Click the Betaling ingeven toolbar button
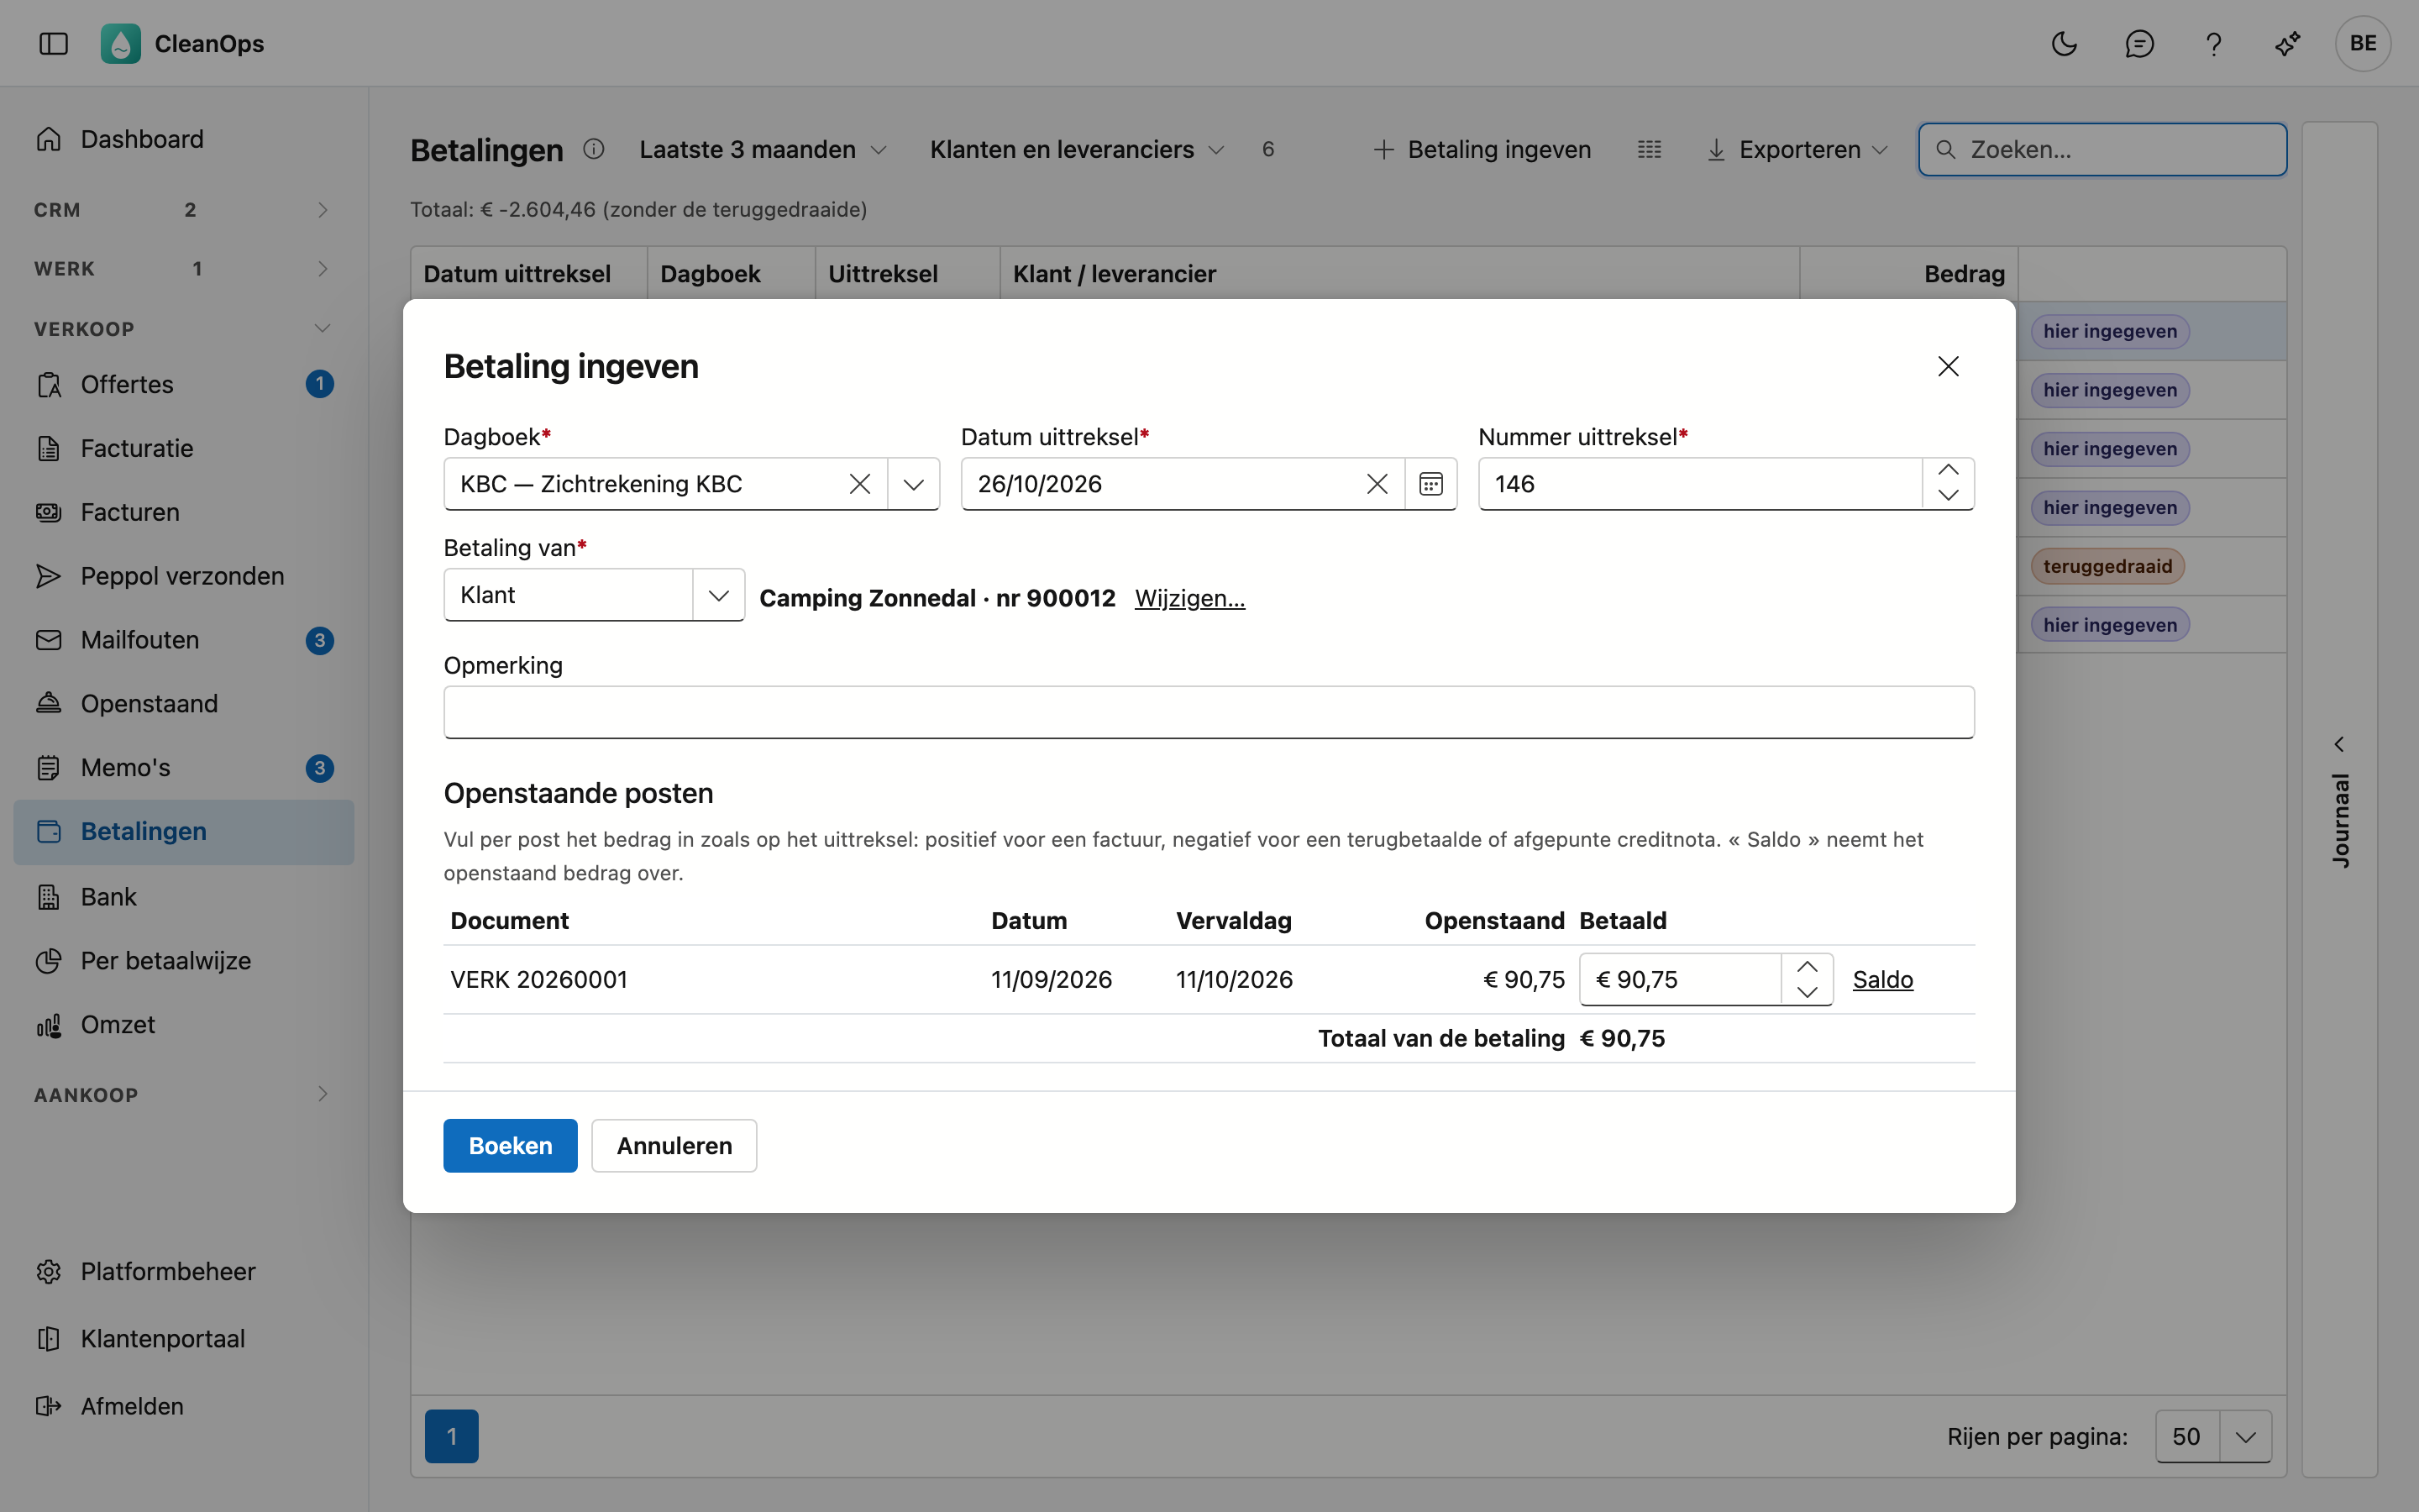2419x1512 pixels. tap(1482, 149)
